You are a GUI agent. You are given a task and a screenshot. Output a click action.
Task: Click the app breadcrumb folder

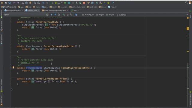point(21,7)
